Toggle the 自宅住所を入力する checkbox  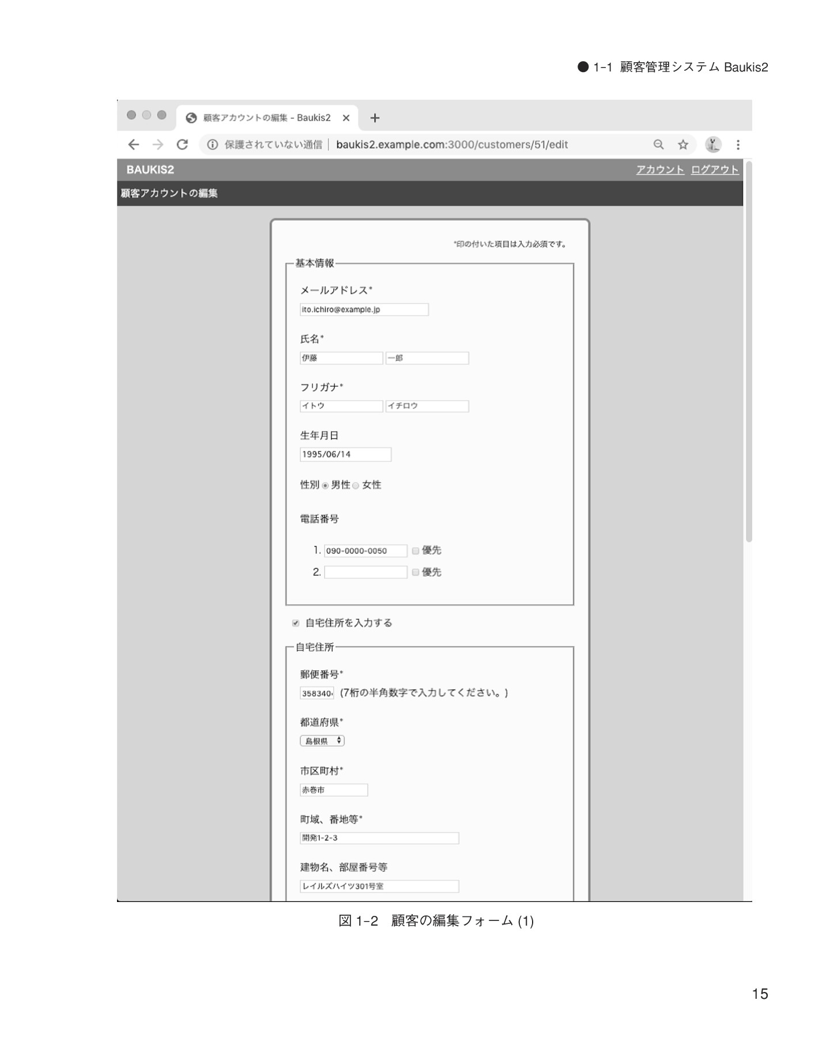click(296, 623)
